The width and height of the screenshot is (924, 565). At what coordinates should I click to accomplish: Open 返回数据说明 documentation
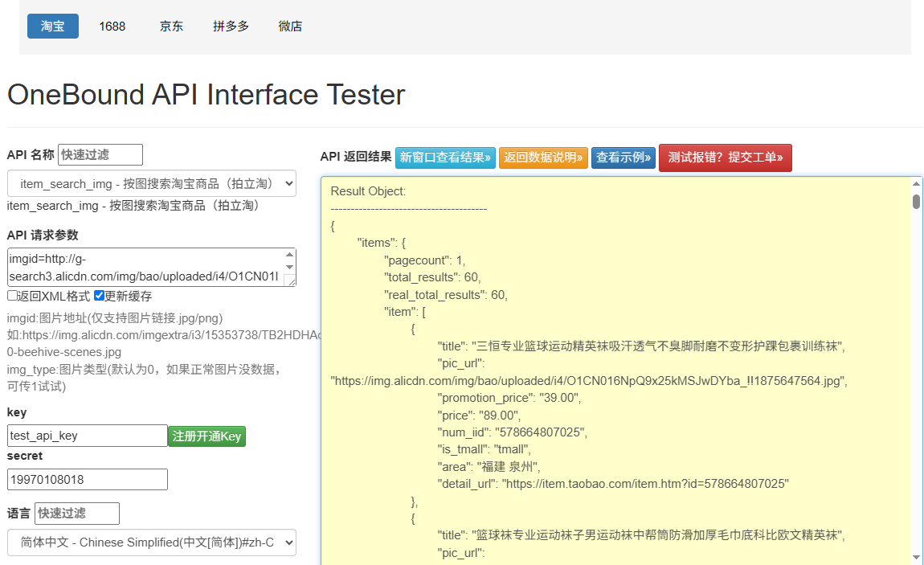543,158
